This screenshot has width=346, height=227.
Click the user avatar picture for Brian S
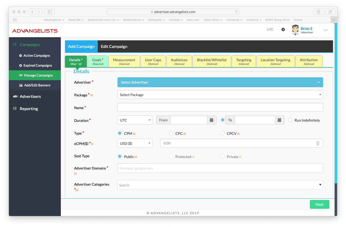295,30
